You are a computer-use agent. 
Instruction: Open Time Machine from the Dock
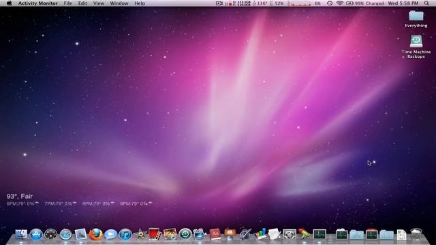185,235
